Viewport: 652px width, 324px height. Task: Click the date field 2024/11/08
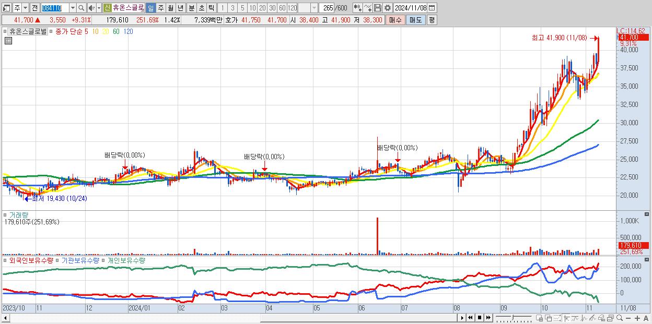tap(411, 8)
